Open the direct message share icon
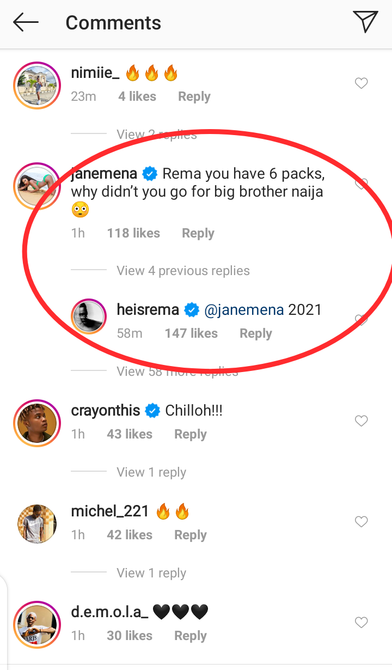 click(x=365, y=22)
